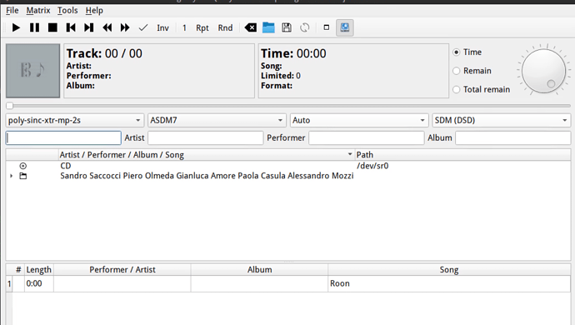Click the checkmark toolbar icon

(x=143, y=27)
